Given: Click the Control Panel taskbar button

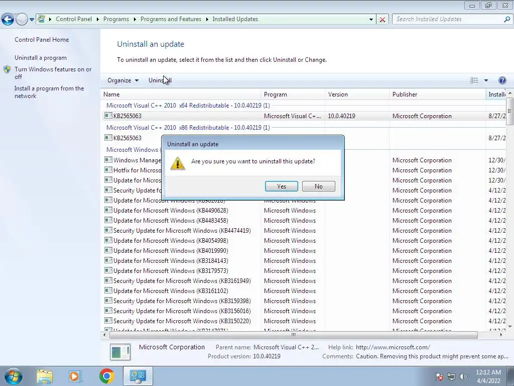Looking at the screenshot, I should (138, 376).
